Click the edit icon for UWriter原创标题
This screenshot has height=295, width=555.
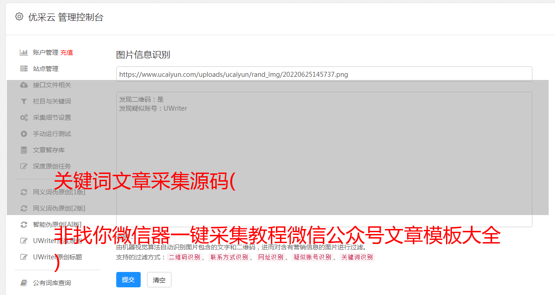click(24, 257)
